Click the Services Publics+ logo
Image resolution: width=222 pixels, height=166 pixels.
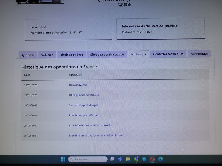click(125, 5)
